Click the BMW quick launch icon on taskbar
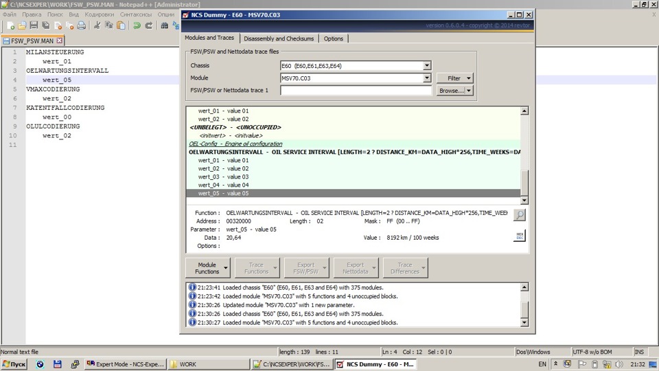 pyautogui.click(x=40, y=364)
